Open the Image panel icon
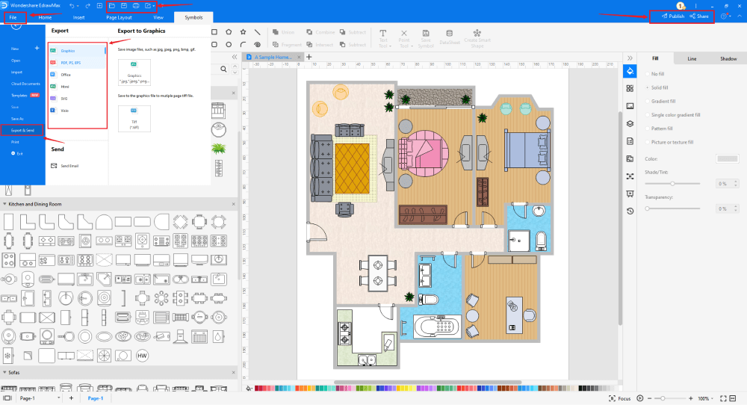Viewport: 747px width, 405px height. (x=630, y=106)
